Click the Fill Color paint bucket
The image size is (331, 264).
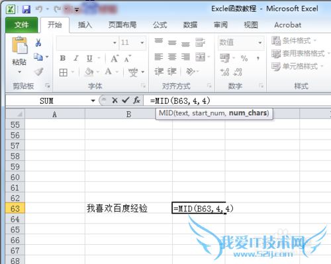[x=89, y=72]
